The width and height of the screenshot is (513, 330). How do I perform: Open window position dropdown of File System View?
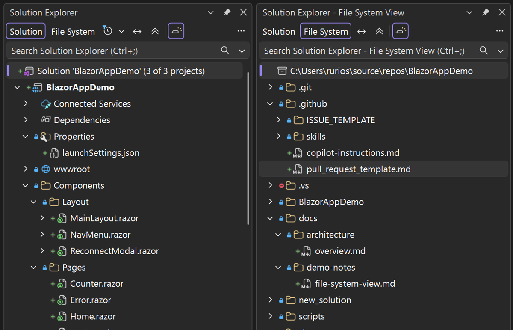[469, 13]
